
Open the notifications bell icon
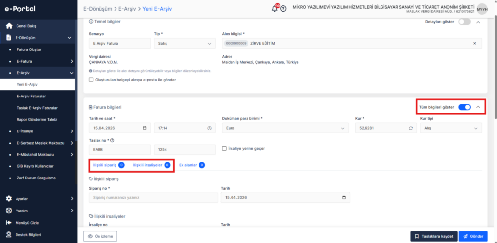pos(275,8)
